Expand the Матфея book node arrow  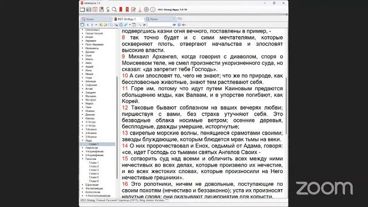[x=82, y=99]
